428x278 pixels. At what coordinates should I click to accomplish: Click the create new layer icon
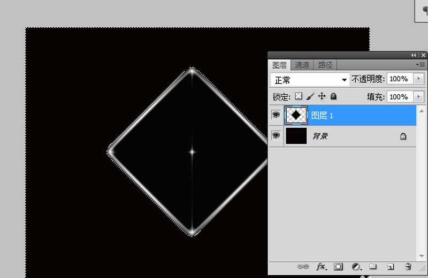pos(391,266)
